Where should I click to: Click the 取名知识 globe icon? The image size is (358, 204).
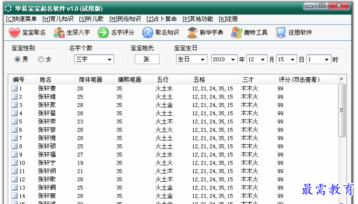148,33
